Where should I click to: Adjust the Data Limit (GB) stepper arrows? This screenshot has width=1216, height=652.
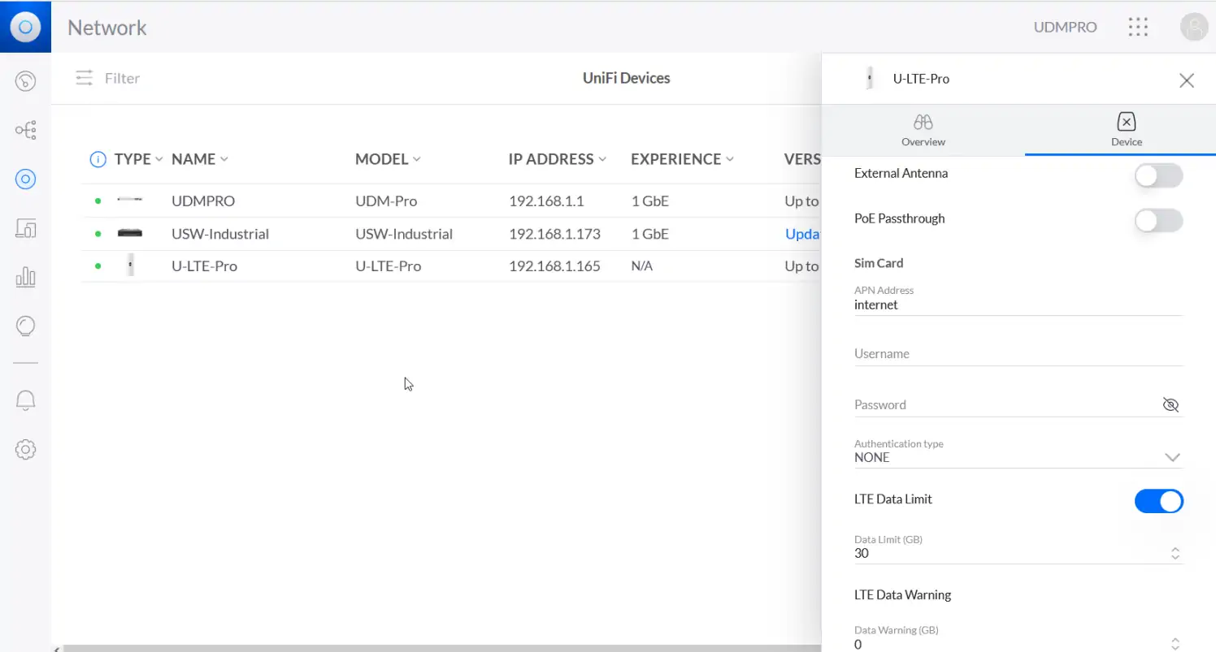pyautogui.click(x=1175, y=554)
